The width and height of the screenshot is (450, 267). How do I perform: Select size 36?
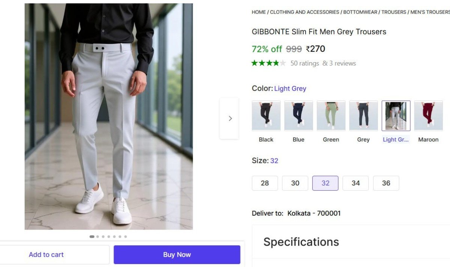386,183
